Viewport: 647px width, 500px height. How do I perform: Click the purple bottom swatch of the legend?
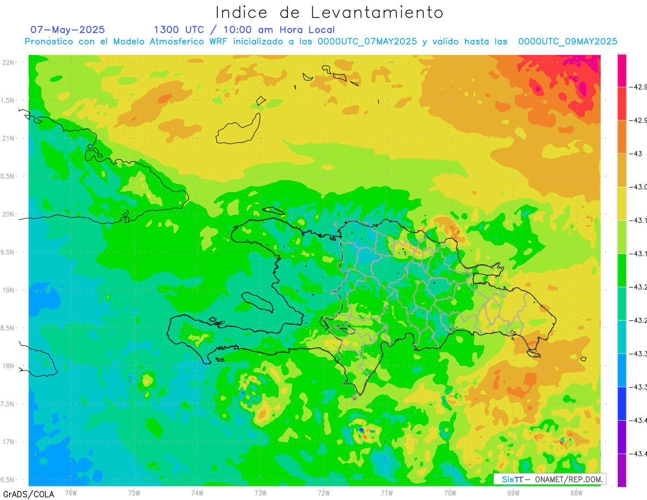click(x=622, y=470)
